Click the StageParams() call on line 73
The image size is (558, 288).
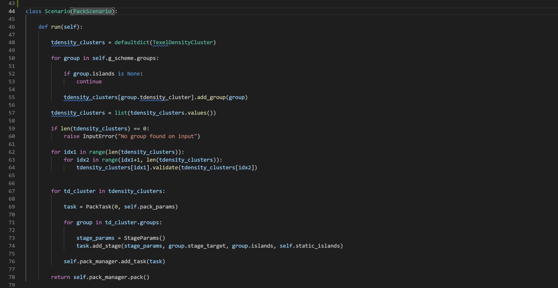tap(144, 238)
